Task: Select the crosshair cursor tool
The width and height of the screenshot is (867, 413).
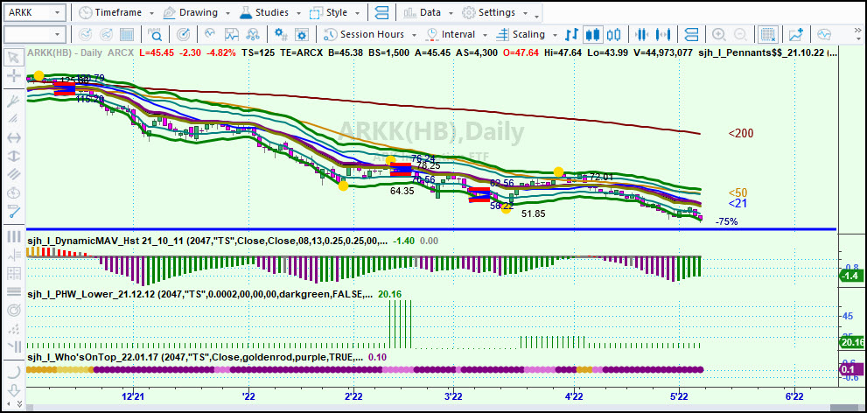Action: (x=14, y=76)
